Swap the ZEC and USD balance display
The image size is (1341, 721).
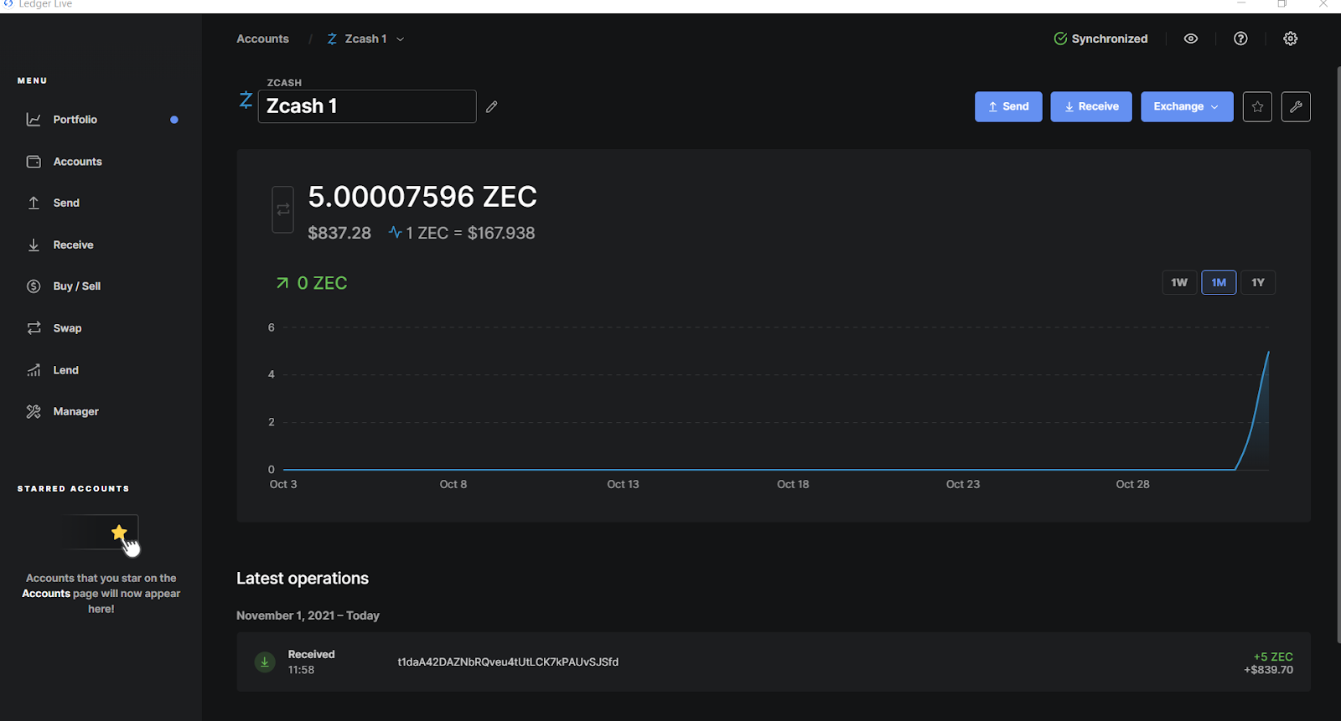(283, 209)
